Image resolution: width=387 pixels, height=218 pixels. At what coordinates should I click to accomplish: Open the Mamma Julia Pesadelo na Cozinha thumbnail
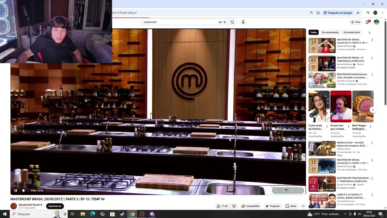coord(322,80)
